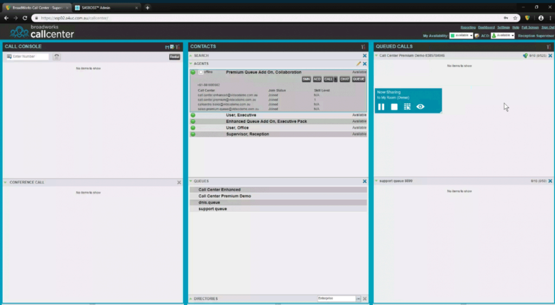Open the call history icon in Call Console header
The width and height of the screenshot is (555, 305).
(x=167, y=47)
